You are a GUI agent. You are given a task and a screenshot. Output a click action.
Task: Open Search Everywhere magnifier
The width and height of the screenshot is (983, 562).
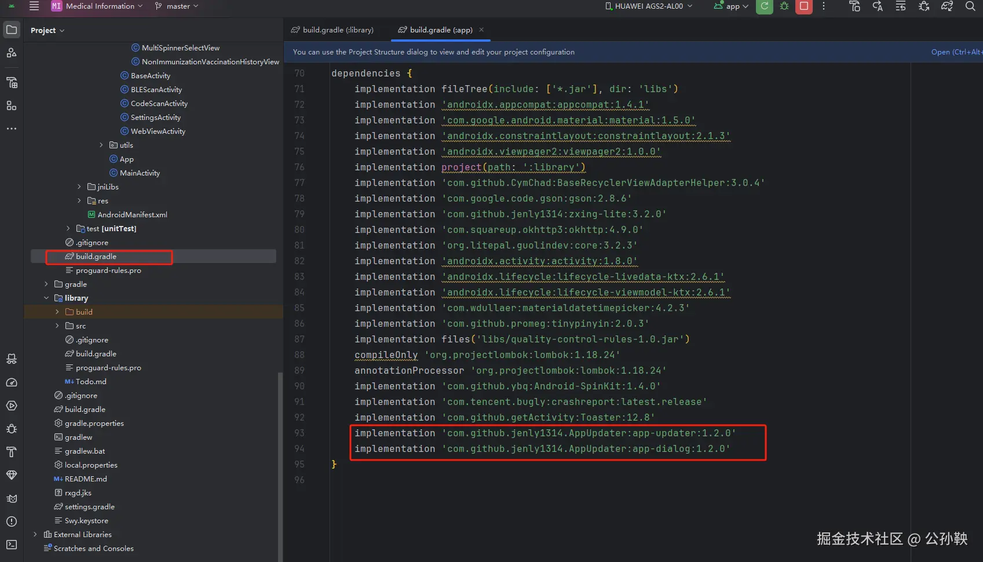(x=970, y=6)
